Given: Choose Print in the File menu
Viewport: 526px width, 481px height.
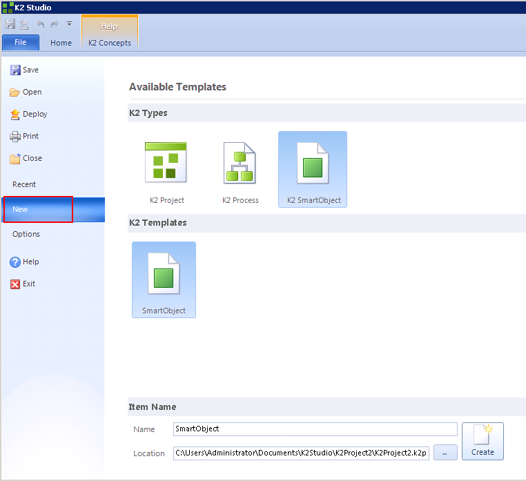Looking at the screenshot, I should click(x=30, y=136).
